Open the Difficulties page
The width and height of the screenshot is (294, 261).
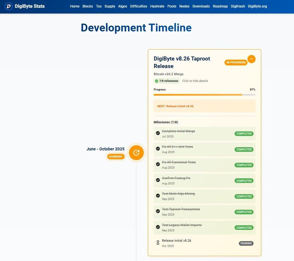pyautogui.click(x=139, y=6)
